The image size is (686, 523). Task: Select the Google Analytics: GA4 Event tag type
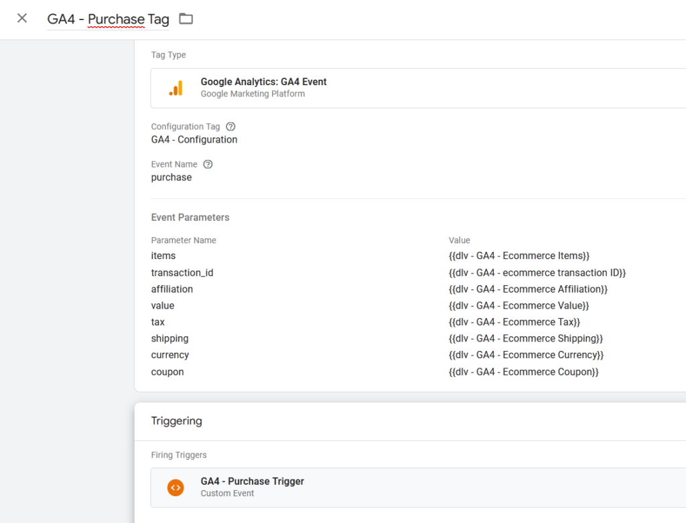263,82
